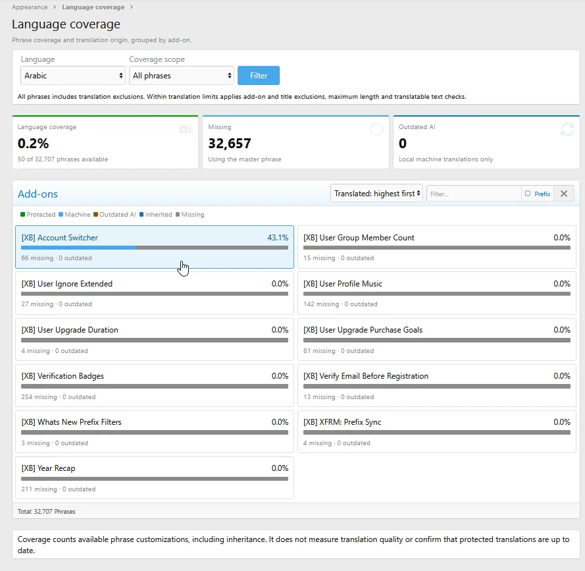Screen dimensions: 585x571
Task: Click the light blue Machine legend swatch
Action: pos(61,214)
